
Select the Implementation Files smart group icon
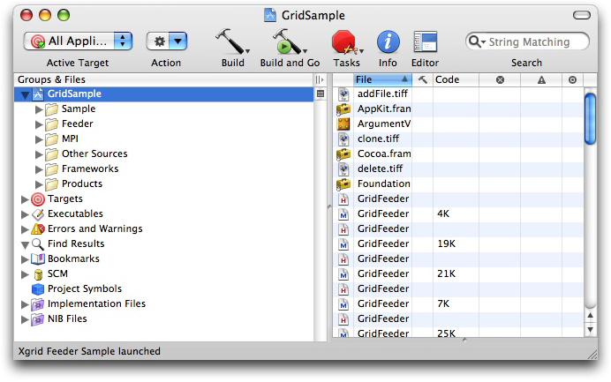[38, 304]
